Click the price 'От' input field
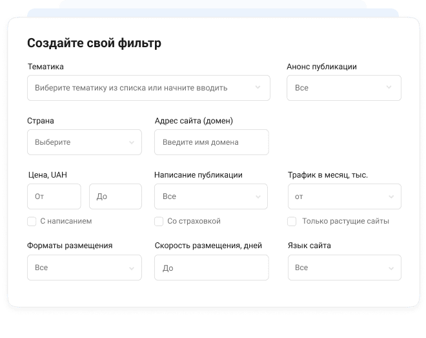This screenshot has width=426, height=338. (x=54, y=196)
